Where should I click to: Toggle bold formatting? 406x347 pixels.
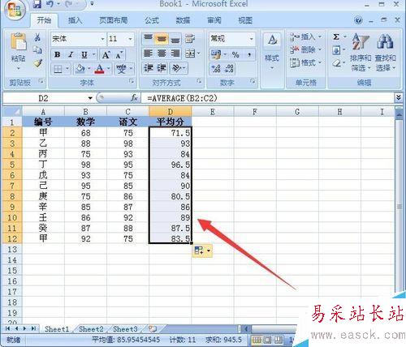click(58, 55)
